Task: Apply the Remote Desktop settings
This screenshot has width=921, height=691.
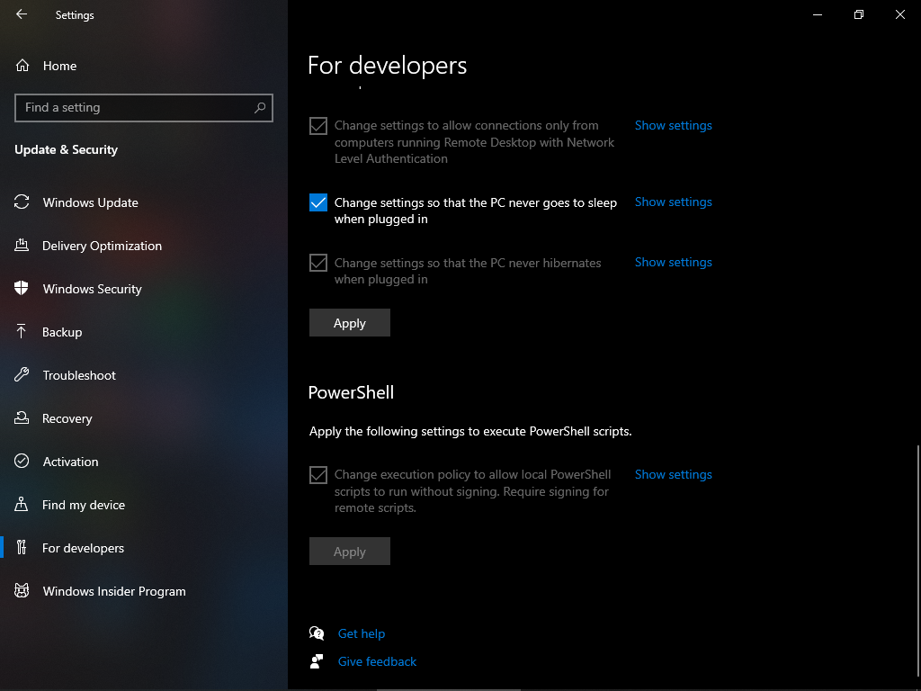Action: [350, 323]
